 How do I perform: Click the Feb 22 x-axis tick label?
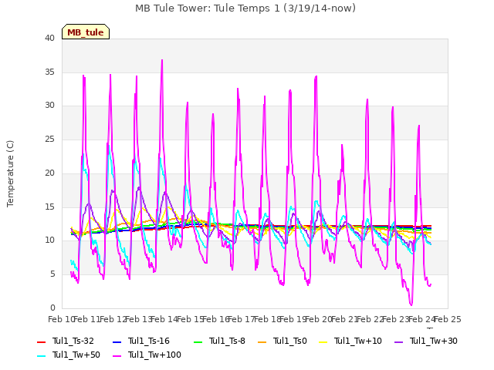click(370, 319)
